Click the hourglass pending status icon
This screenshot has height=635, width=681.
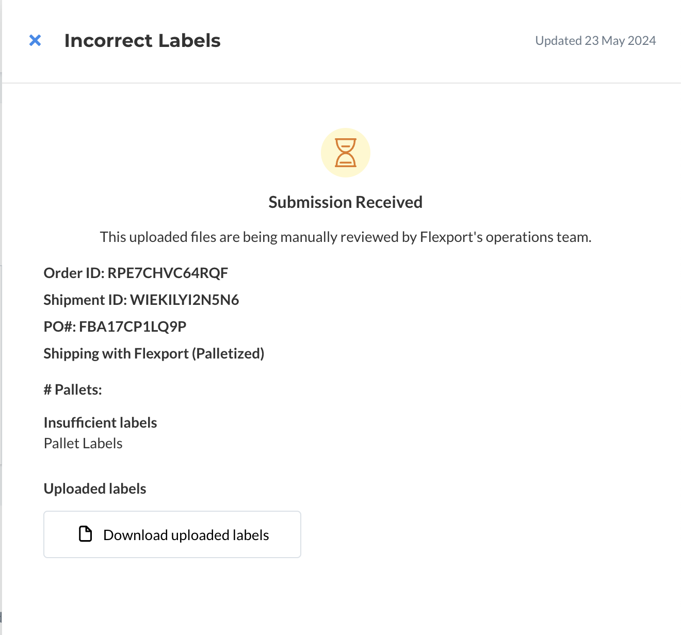(x=346, y=153)
